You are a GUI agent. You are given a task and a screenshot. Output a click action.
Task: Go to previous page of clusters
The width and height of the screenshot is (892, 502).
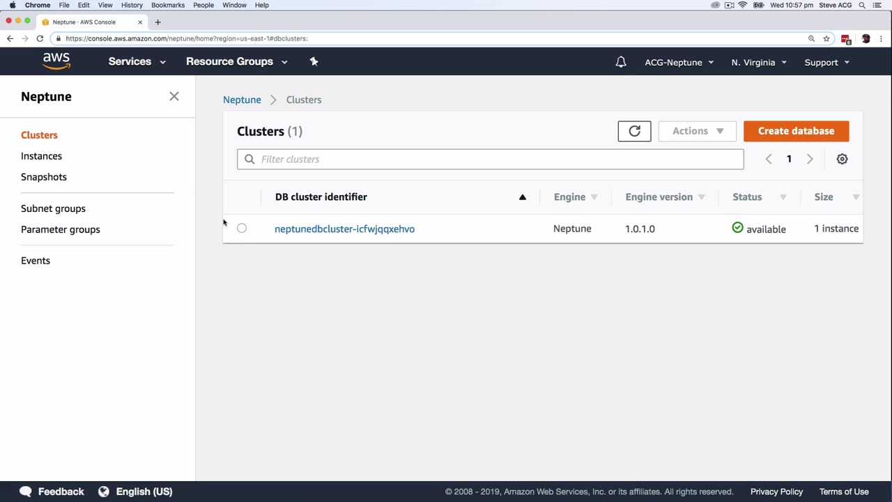769,159
